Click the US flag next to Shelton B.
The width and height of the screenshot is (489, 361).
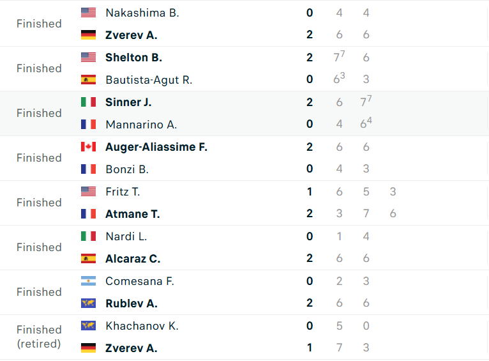(x=88, y=58)
